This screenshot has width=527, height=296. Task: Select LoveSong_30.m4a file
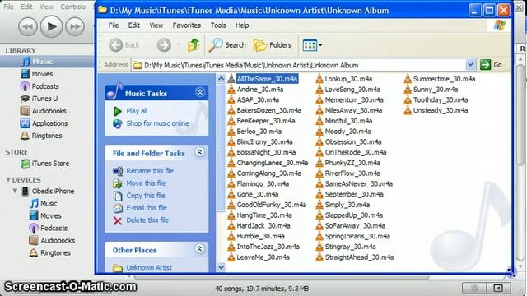click(352, 90)
